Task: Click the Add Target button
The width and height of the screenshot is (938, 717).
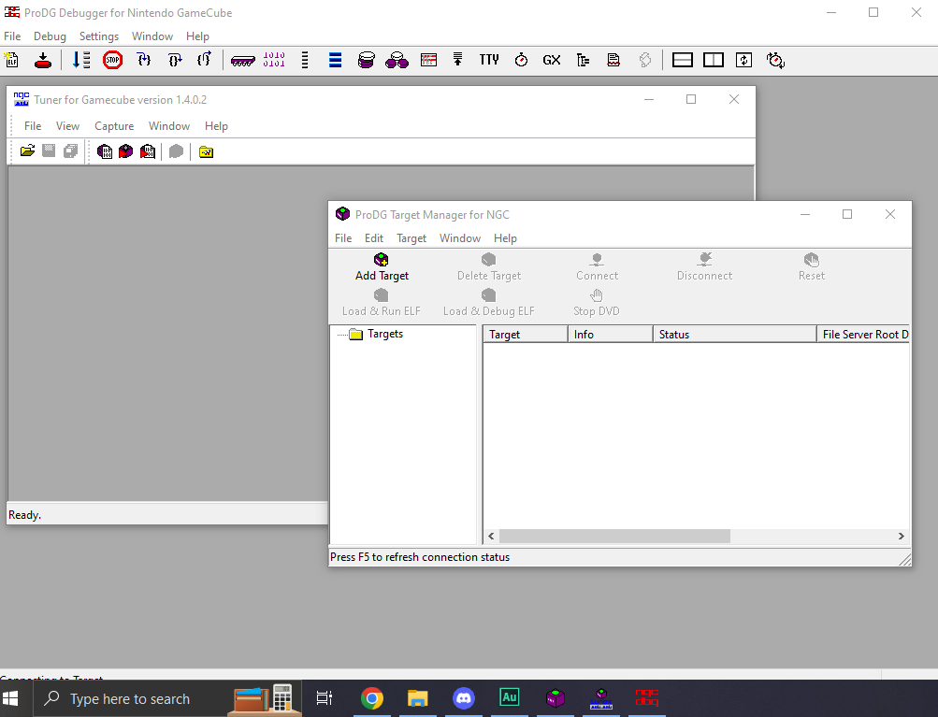Action: coord(382,267)
